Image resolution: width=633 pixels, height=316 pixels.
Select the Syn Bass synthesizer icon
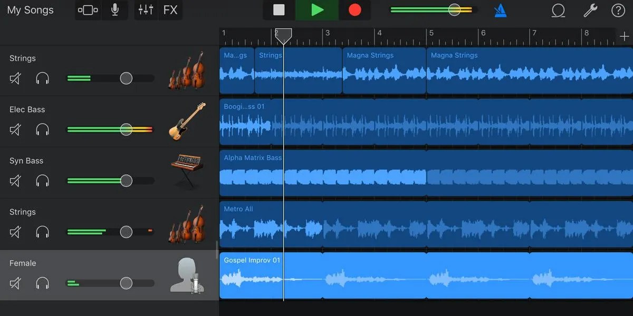[187, 171]
